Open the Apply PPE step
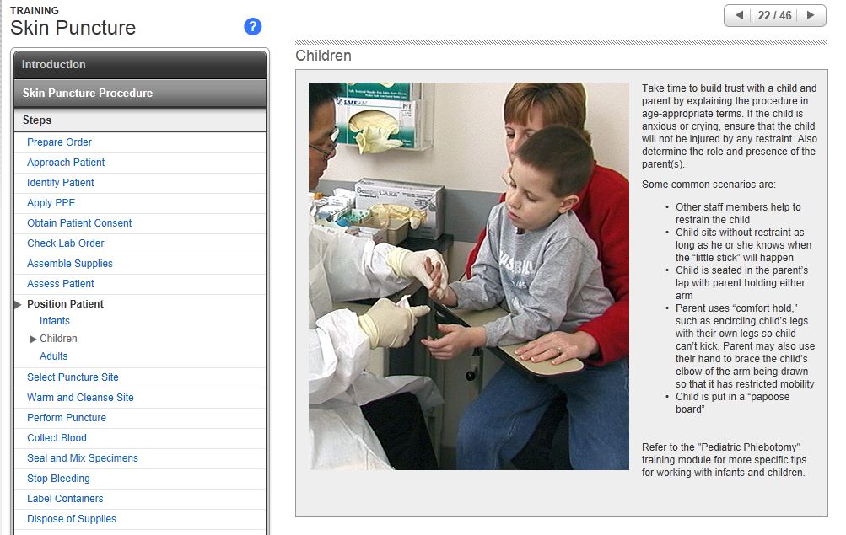Screen dimensions: 846x535 pos(51,203)
